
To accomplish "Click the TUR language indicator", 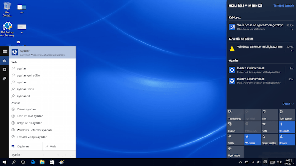I will click(279, 162).
